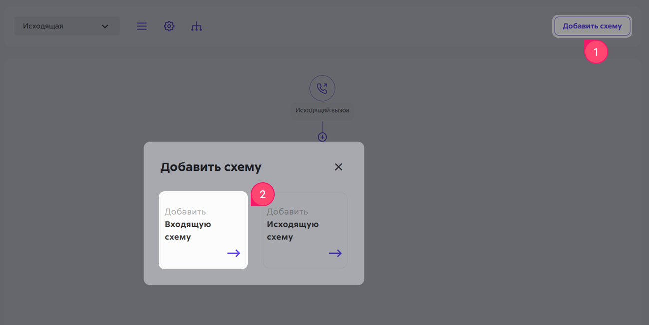Open the list view icon
The width and height of the screenshot is (649, 325).
click(142, 26)
